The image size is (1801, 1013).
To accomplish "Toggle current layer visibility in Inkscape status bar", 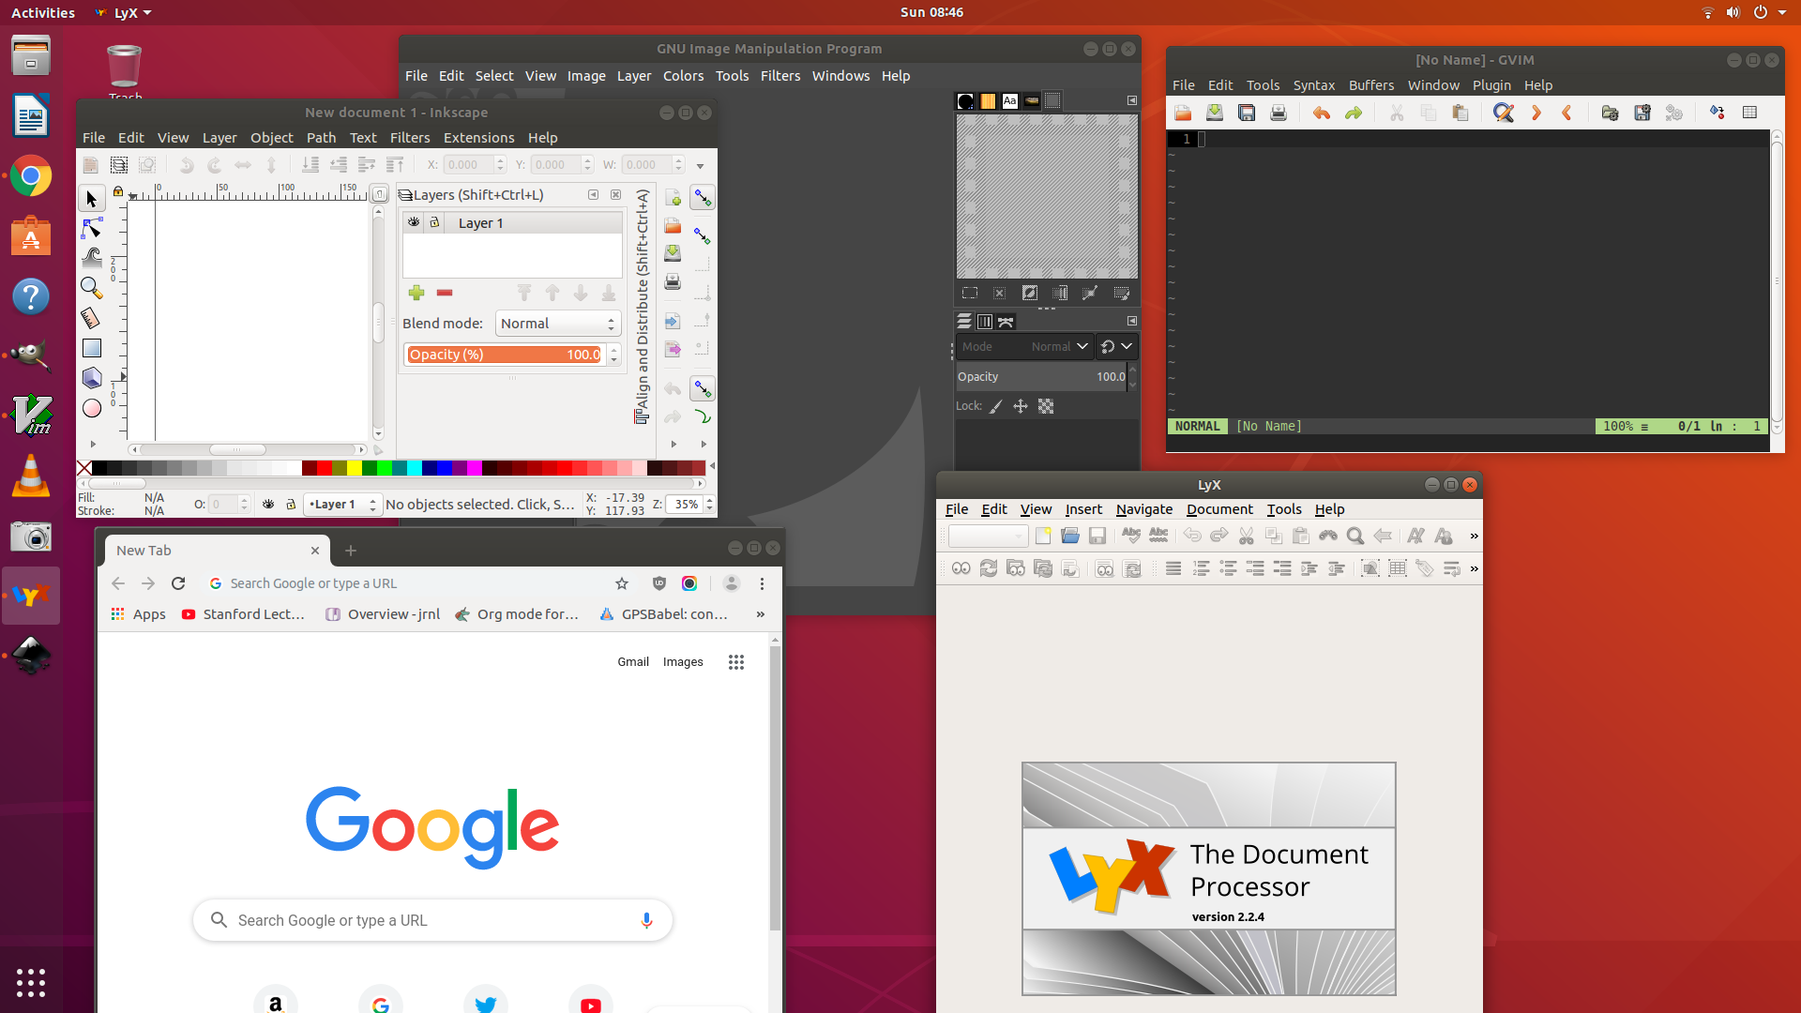I will point(268,504).
